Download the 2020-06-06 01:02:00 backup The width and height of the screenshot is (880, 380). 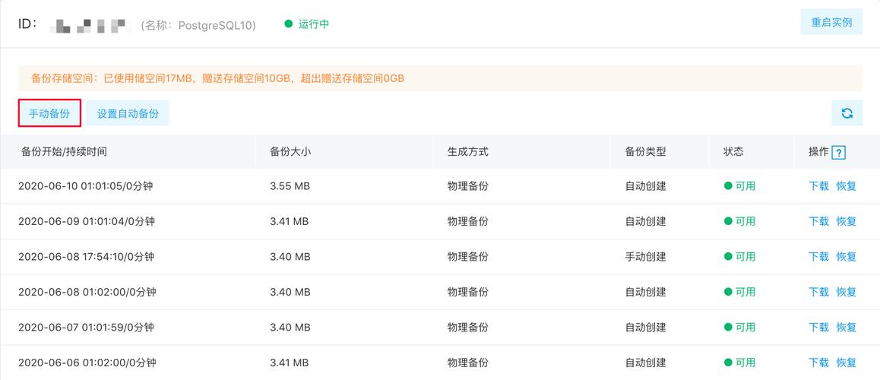click(818, 363)
